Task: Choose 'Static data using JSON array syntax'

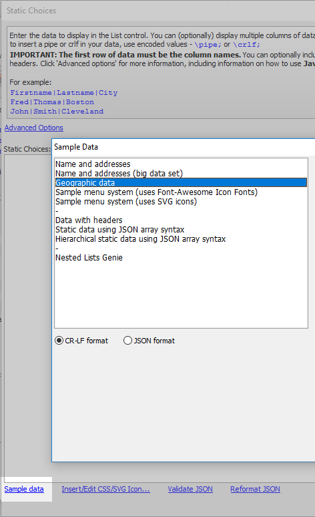Action: pos(181,230)
